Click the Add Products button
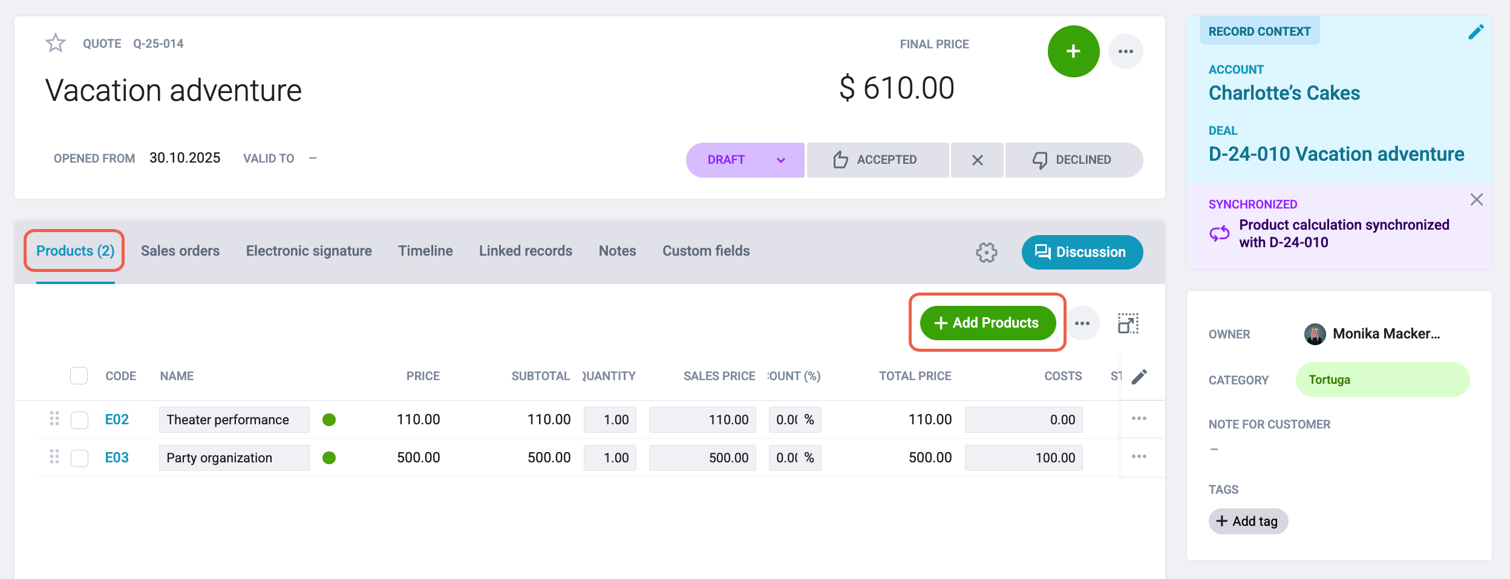The width and height of the screenshot is (1510, 579). 987,323
